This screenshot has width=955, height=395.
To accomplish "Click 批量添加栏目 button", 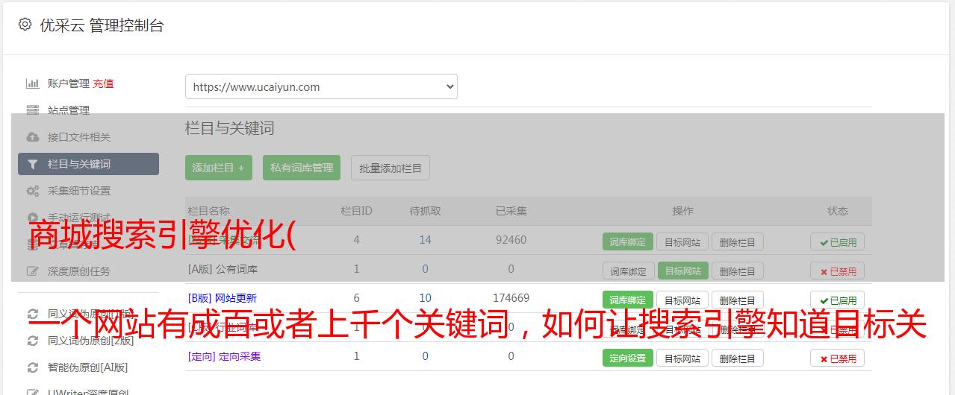I will point(391,168).
